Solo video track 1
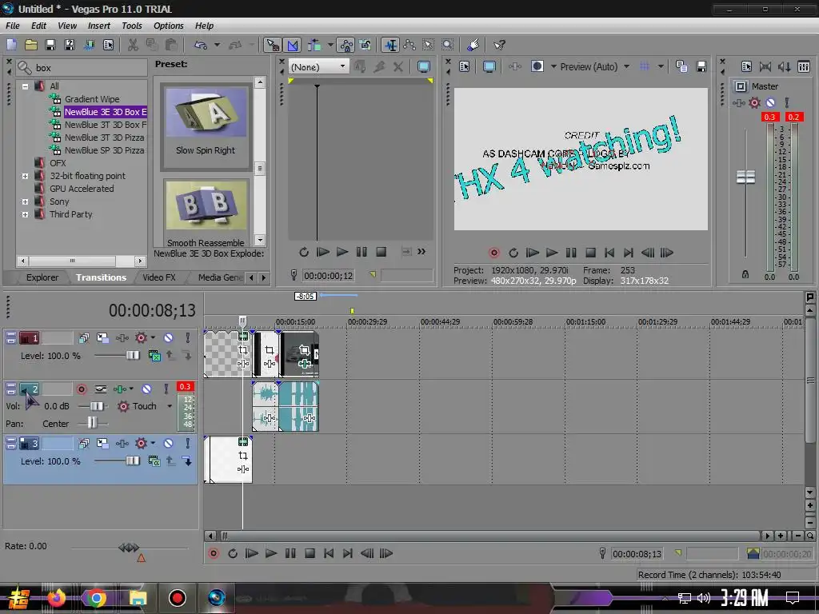This screenshot has height=614, width=819. (x=187, y=338)
